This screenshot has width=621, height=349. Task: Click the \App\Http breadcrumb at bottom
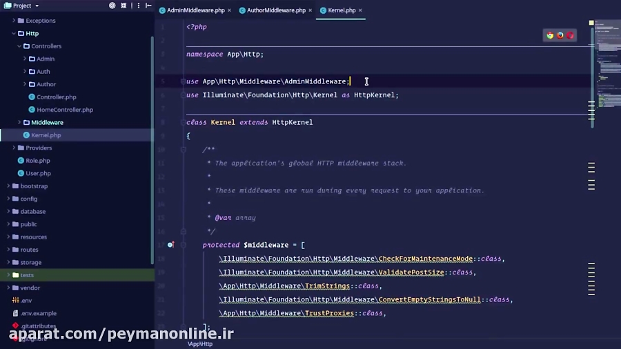200,344
